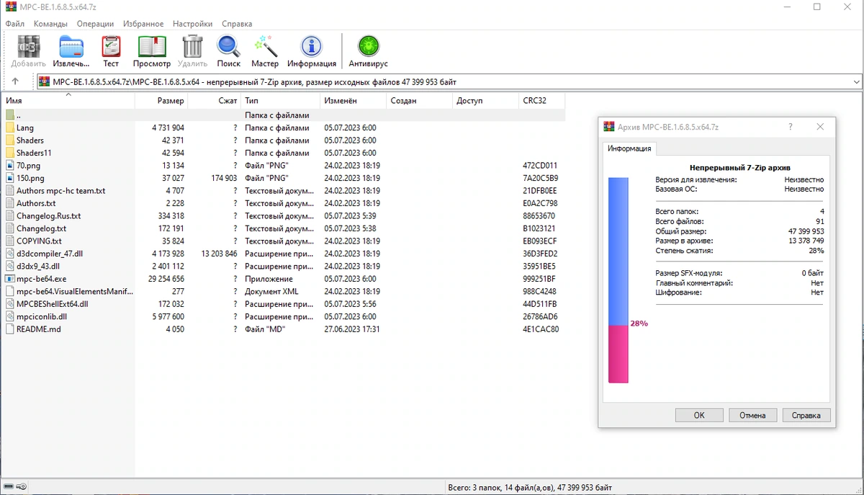The image size is (864, 495).
Task: Open the Поиск magnifier icon
Action: coord(229,47)
